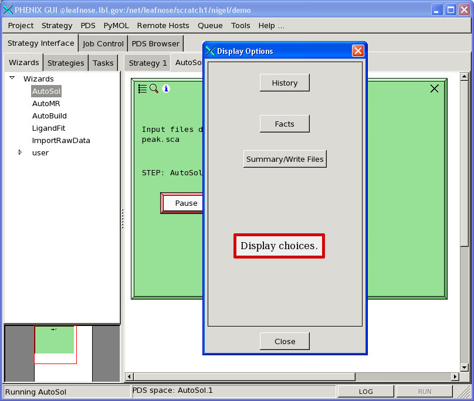
Task: Switch to the PDS Browser tab
Action: coord(155,43)
